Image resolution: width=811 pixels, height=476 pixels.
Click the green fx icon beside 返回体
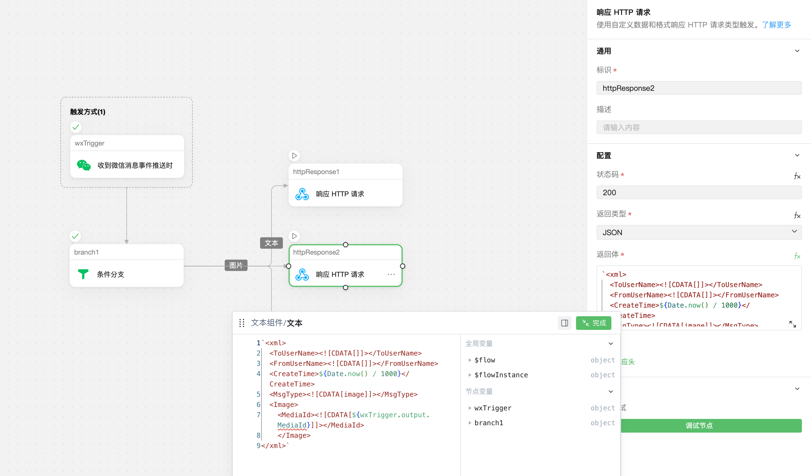(796, 256)
